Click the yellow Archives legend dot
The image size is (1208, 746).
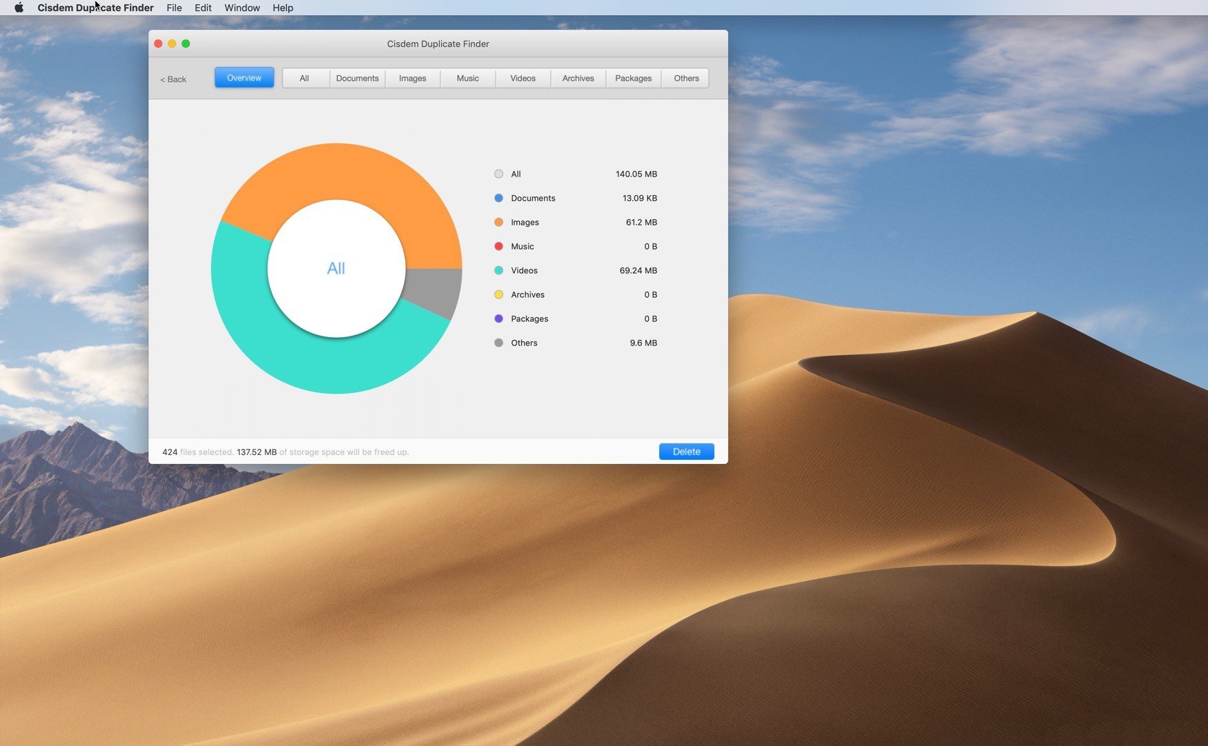click(x=498, y=294)
